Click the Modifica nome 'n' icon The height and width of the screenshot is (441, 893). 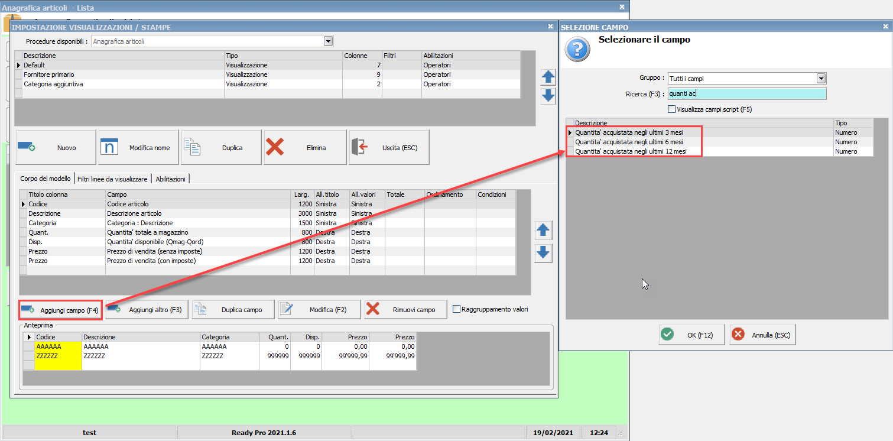109,147
